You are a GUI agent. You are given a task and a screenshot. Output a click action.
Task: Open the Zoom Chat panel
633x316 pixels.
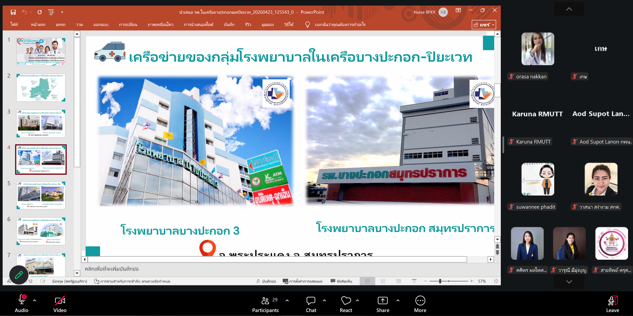311,304
